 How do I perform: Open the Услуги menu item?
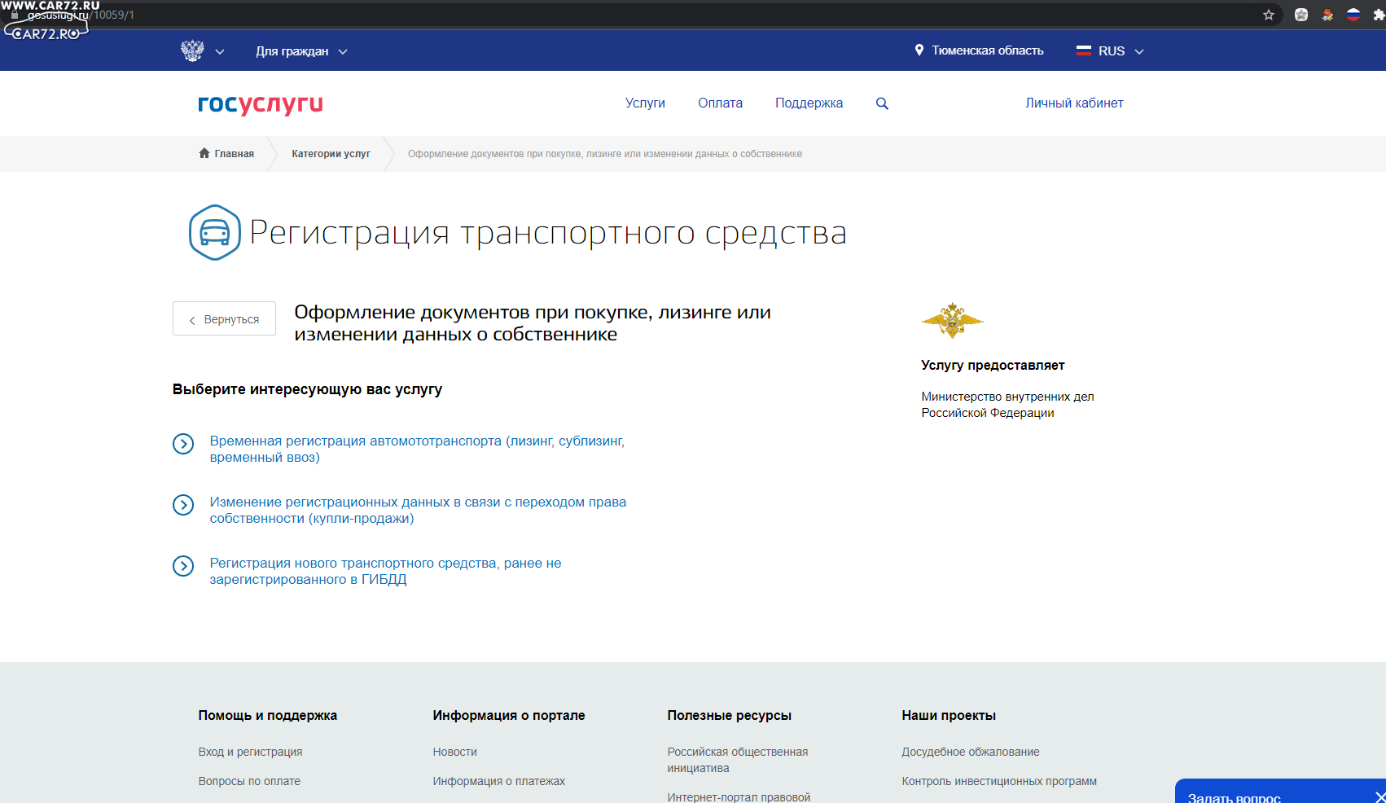(645, 103)
